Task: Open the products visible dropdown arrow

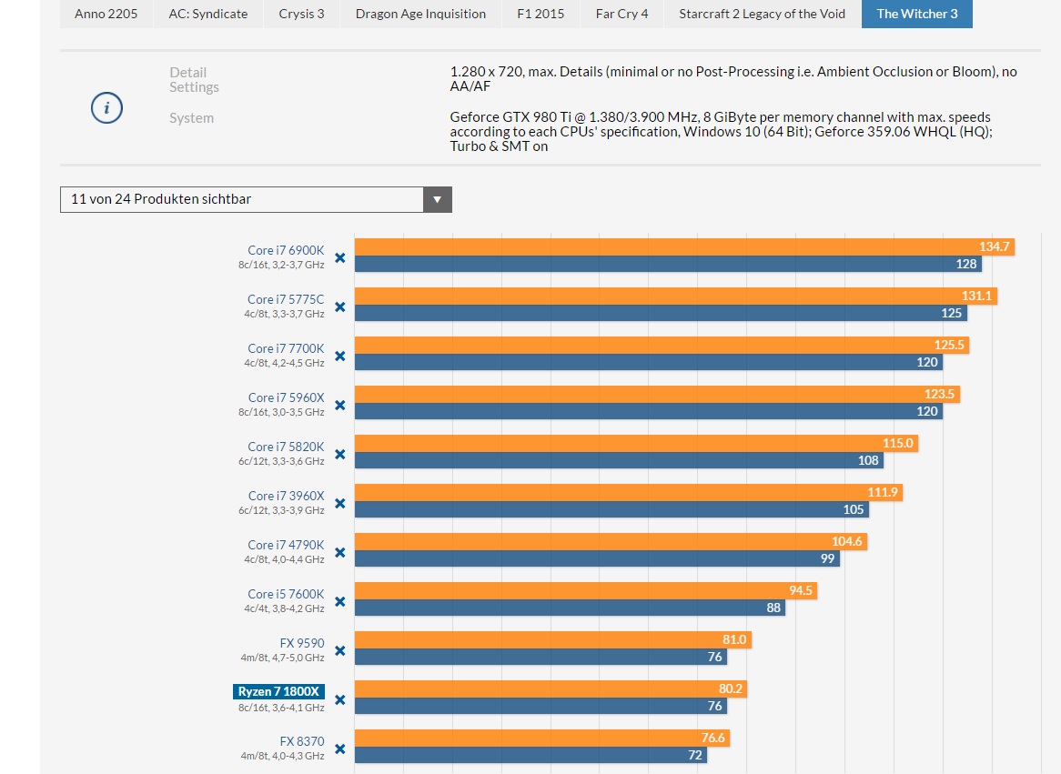Action: pos(437,199)
